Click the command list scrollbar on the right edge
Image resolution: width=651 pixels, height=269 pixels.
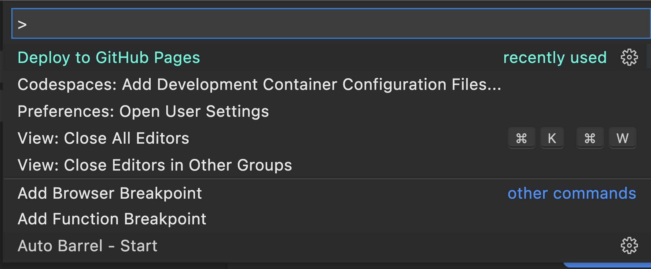pyautogui.click(x=649, y=56)
